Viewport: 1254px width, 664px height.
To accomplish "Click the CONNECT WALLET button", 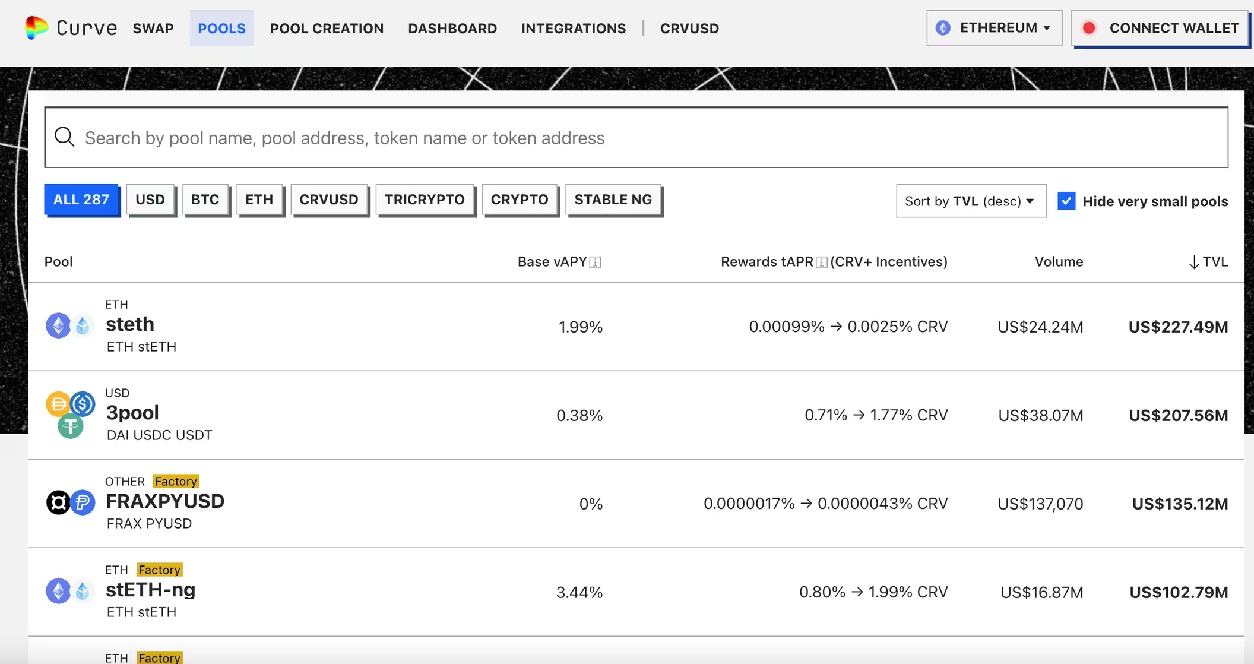I will [1160, 28].
